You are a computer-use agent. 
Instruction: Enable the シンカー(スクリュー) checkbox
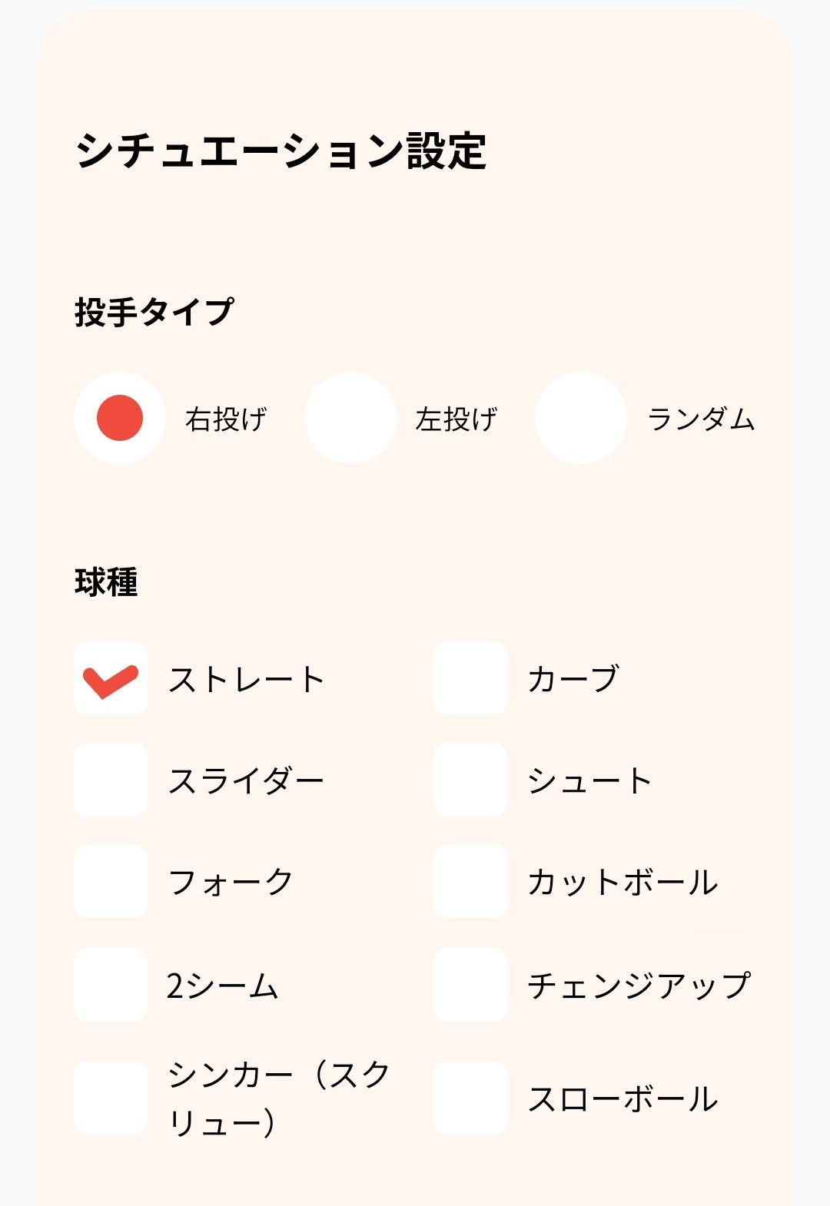click(111, 1098)
